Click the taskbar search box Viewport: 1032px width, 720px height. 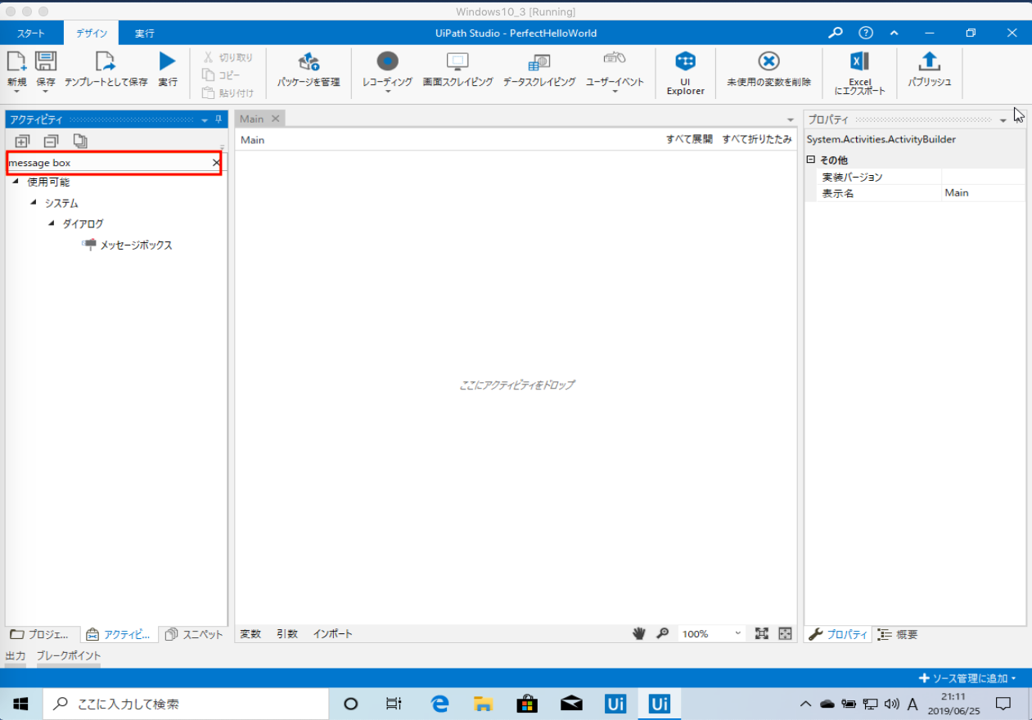185,703
